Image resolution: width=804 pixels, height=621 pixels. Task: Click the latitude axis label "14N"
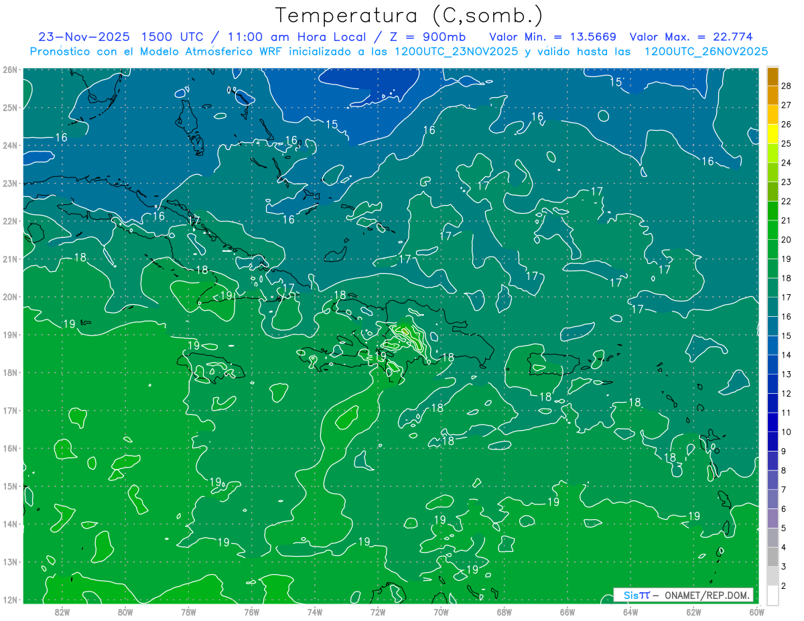pyautogui.click(x=10, y=524)
